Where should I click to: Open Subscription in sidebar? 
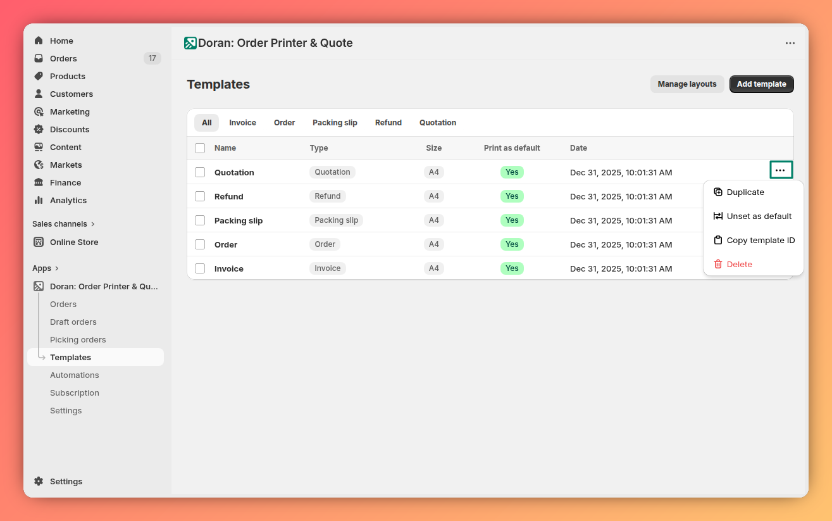coord(75,392)
